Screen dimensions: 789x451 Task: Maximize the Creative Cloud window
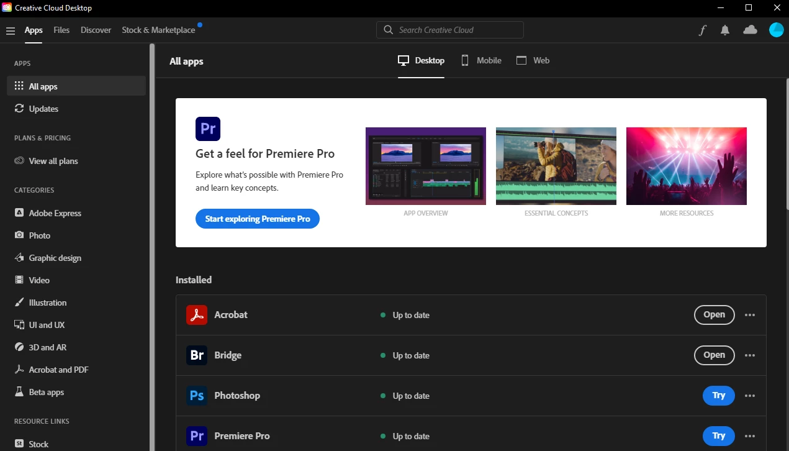pos(749,7)
